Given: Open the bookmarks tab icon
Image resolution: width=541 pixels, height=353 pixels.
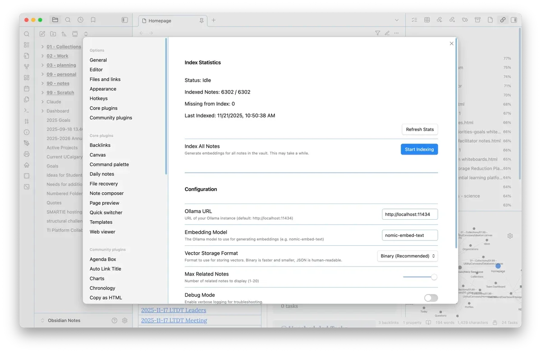Looking at the screenshot, I should [x=93, y=20].
